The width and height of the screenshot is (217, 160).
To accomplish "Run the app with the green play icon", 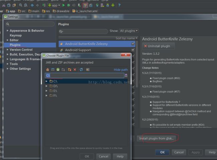I will [63, 5].
